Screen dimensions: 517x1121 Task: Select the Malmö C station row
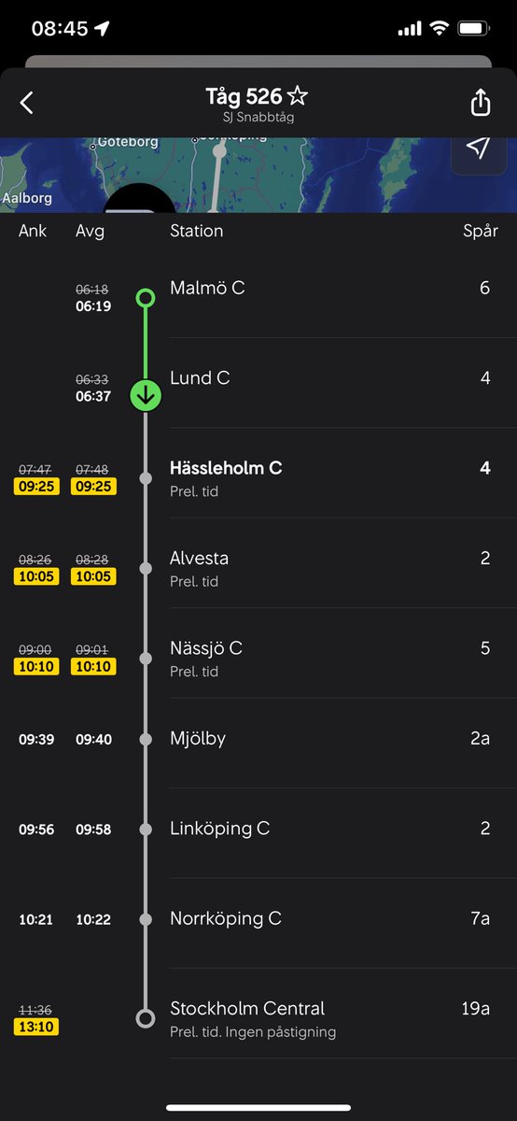(x=258, y=292)
